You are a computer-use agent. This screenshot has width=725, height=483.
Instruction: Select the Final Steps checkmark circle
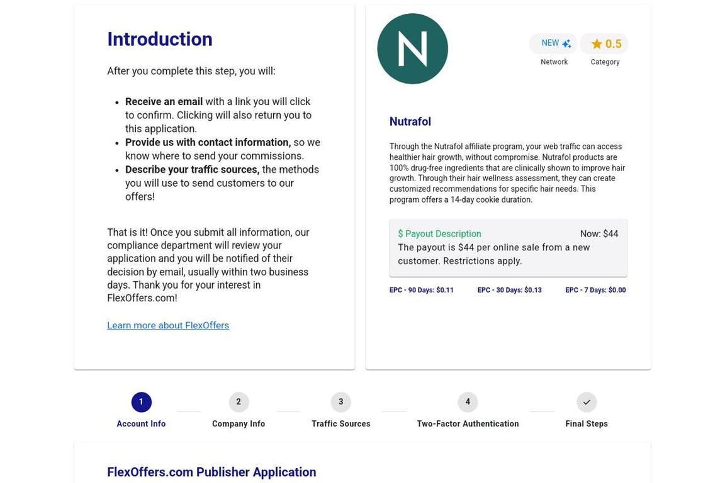pyautogui.click(x=587, y=402)
